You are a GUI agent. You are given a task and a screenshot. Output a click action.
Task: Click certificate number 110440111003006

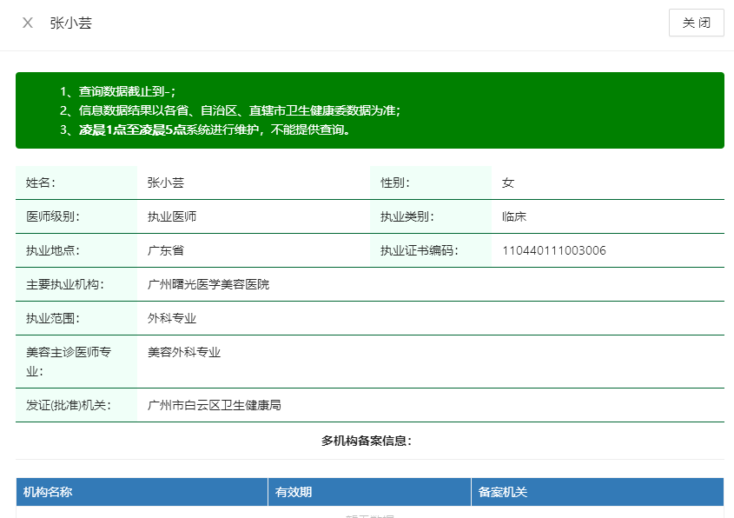point(554,250)
